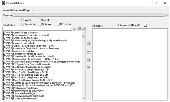Viewport: 170px width, 102px height.
Task: Click the list scrollbar up arrow
Action: (x=84, y=33)
